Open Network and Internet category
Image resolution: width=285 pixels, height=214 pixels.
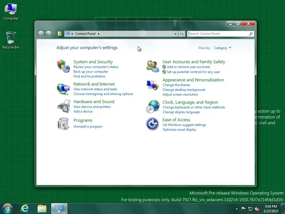tap(94, 84)
